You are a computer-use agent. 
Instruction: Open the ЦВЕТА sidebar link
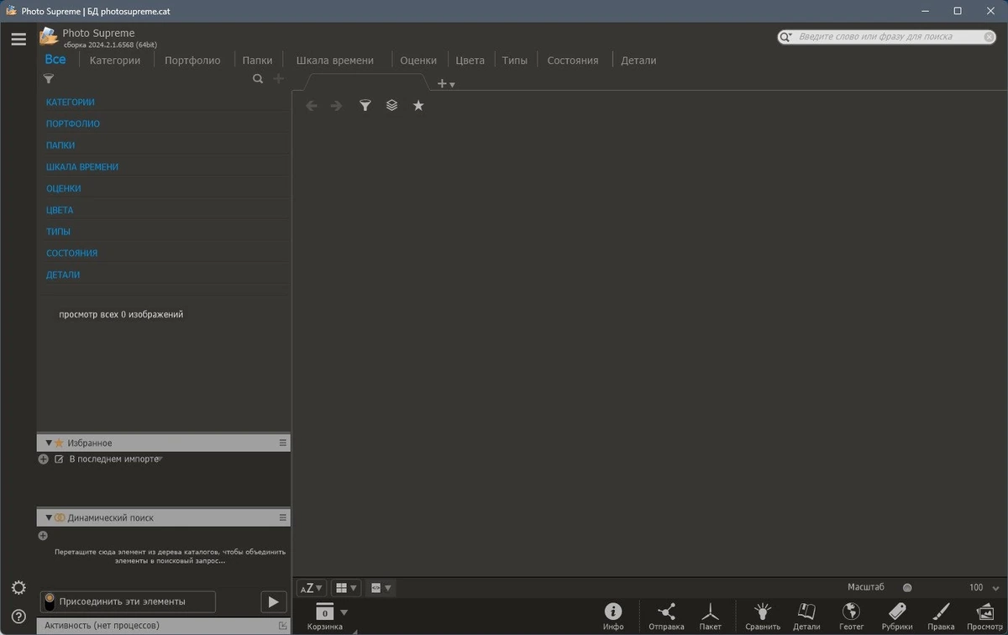[x=60, y=210]
